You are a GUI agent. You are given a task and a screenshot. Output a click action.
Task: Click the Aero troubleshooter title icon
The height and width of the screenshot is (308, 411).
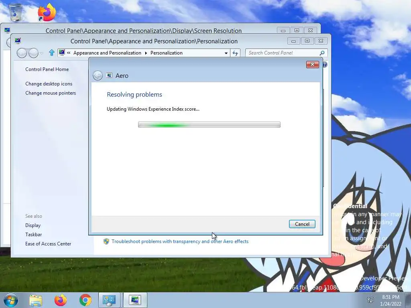click(x=109, y=75)
